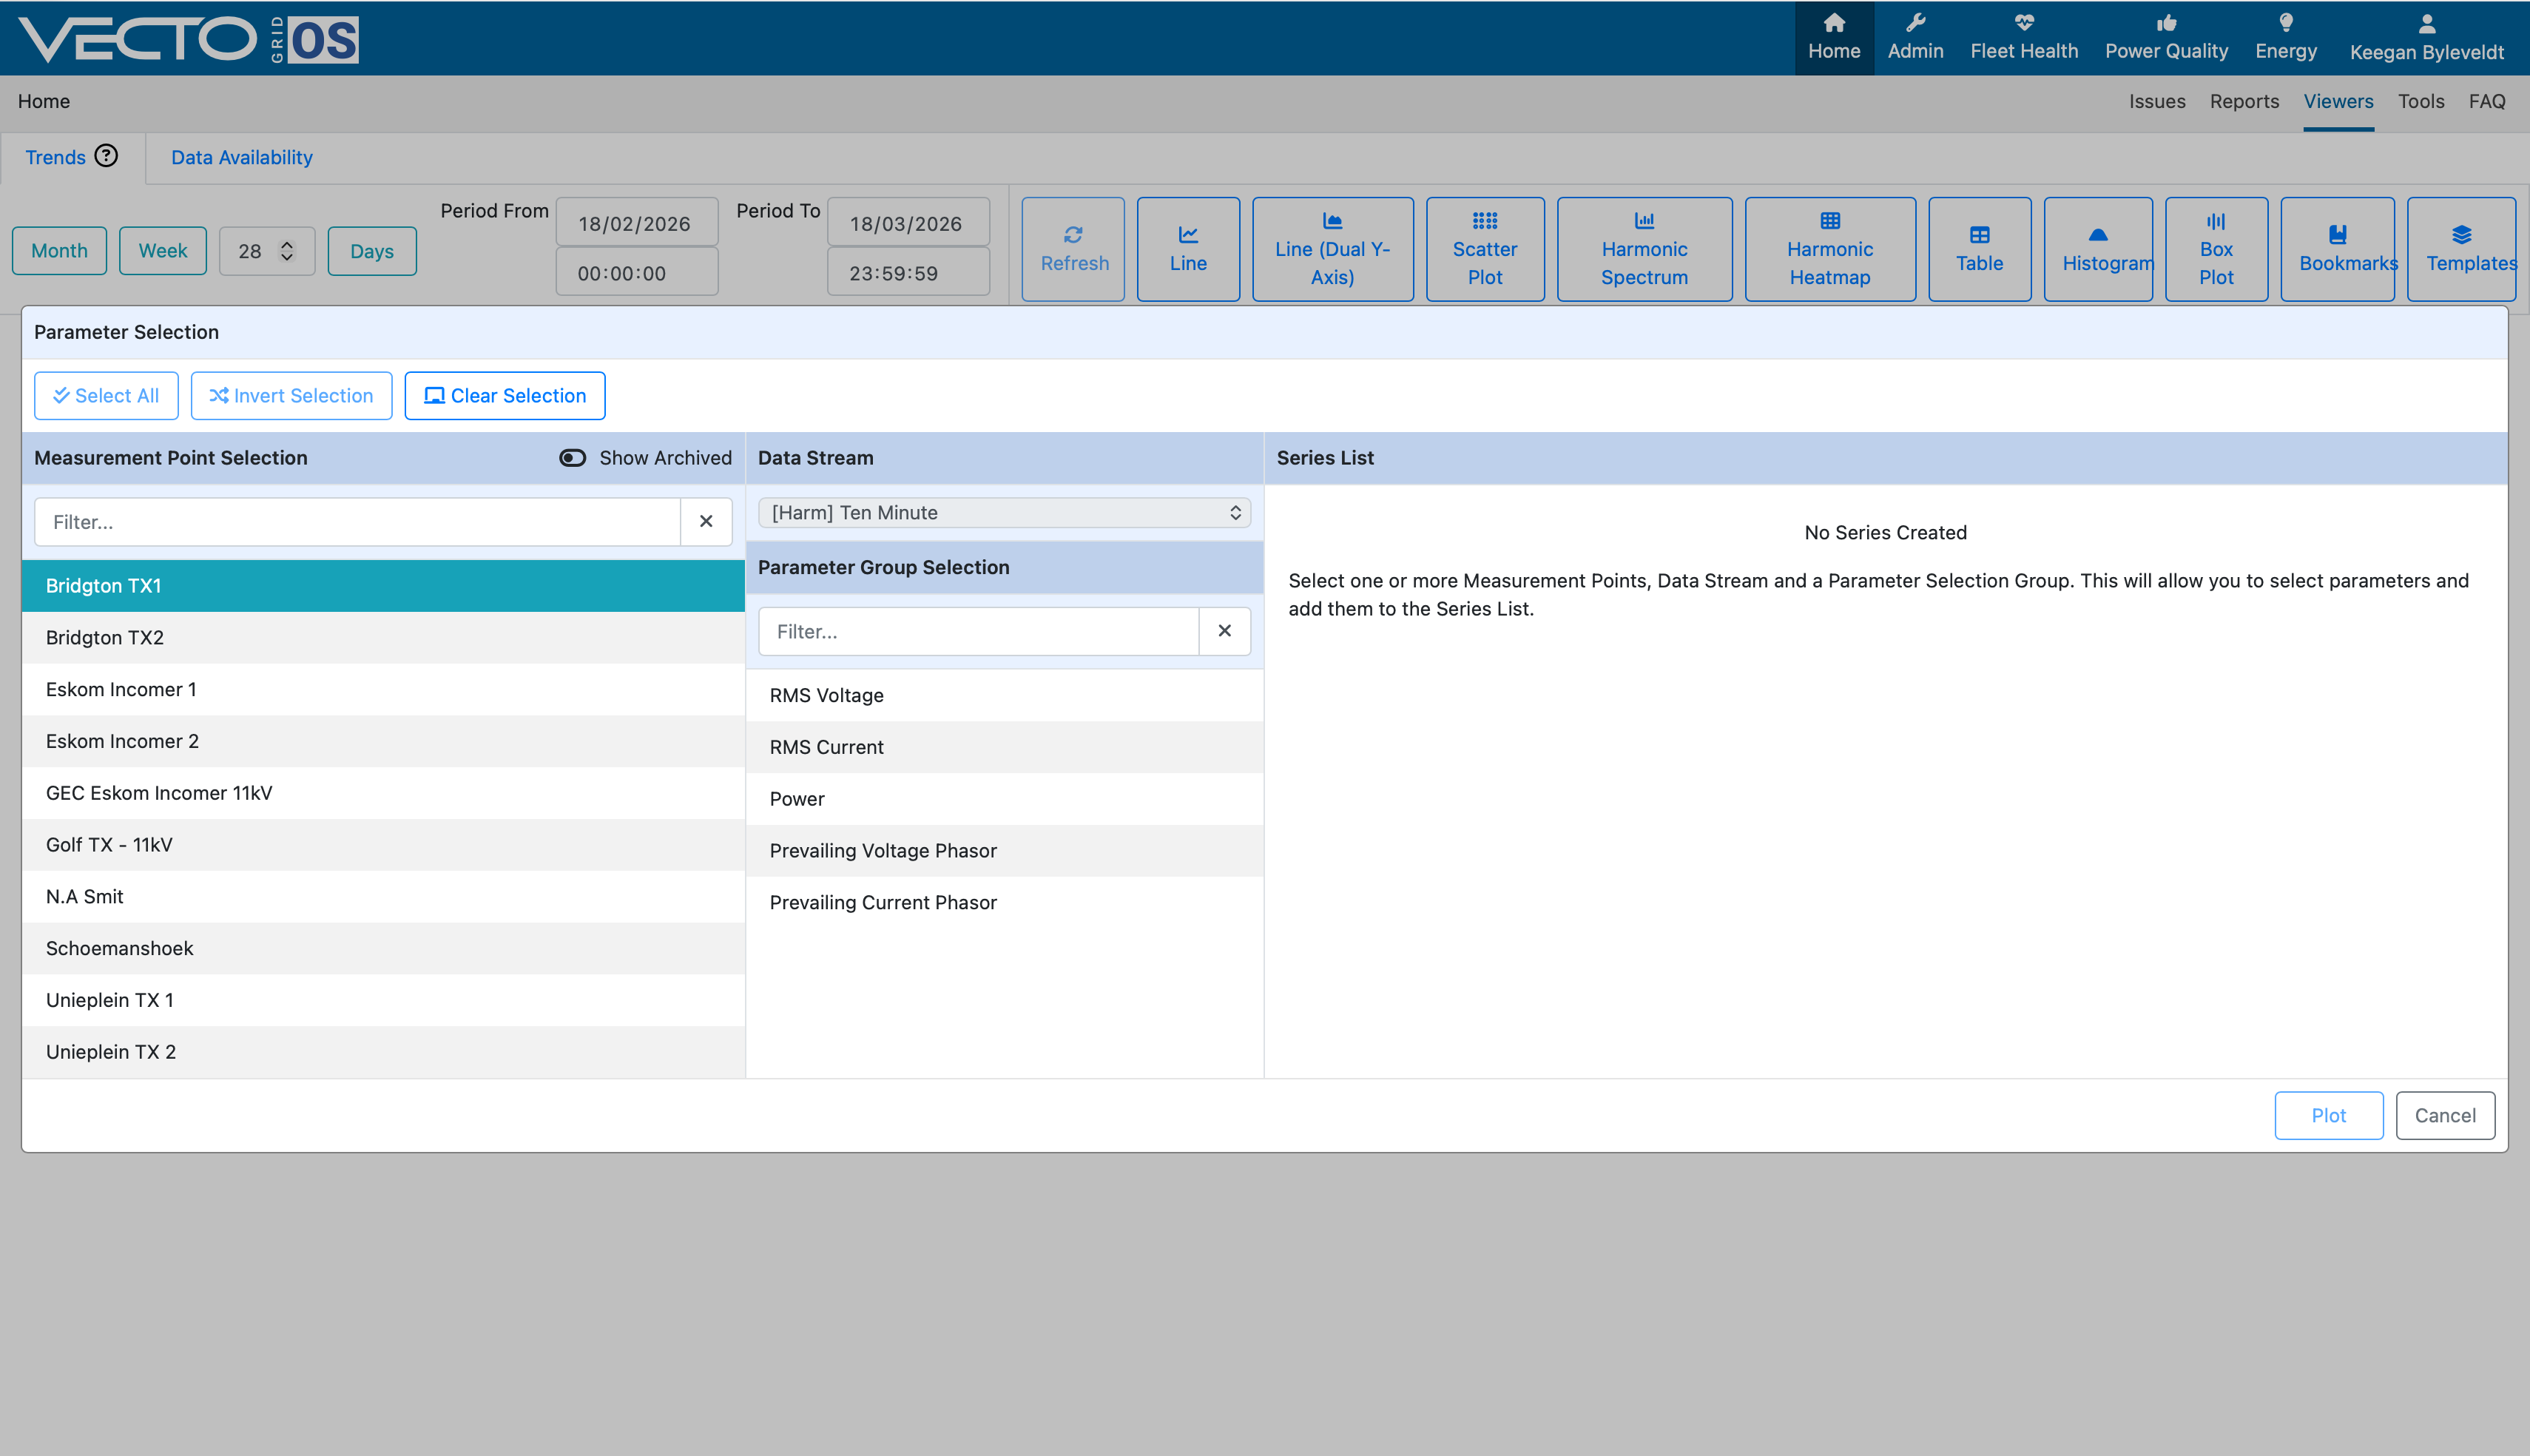Click the Month period button

[59, 251]
